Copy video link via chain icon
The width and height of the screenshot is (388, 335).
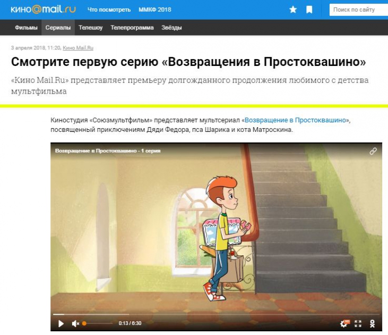pyautogui.click(x=373, y=151)
